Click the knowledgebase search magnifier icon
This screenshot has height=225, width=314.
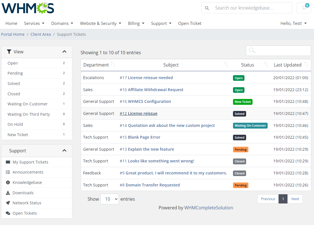coord(207,8)
